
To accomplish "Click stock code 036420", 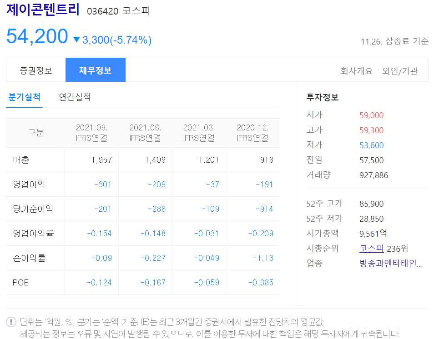I will [102, 11].
